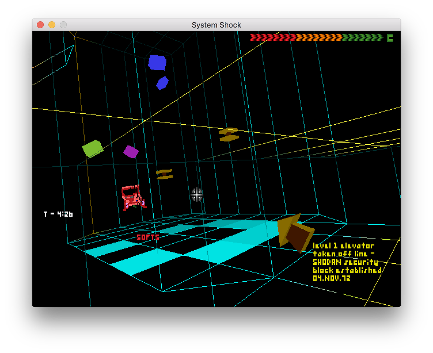The height and width of the screenshot is (353, 433).
Task: Select the green cube object
Action: (93, 148)
